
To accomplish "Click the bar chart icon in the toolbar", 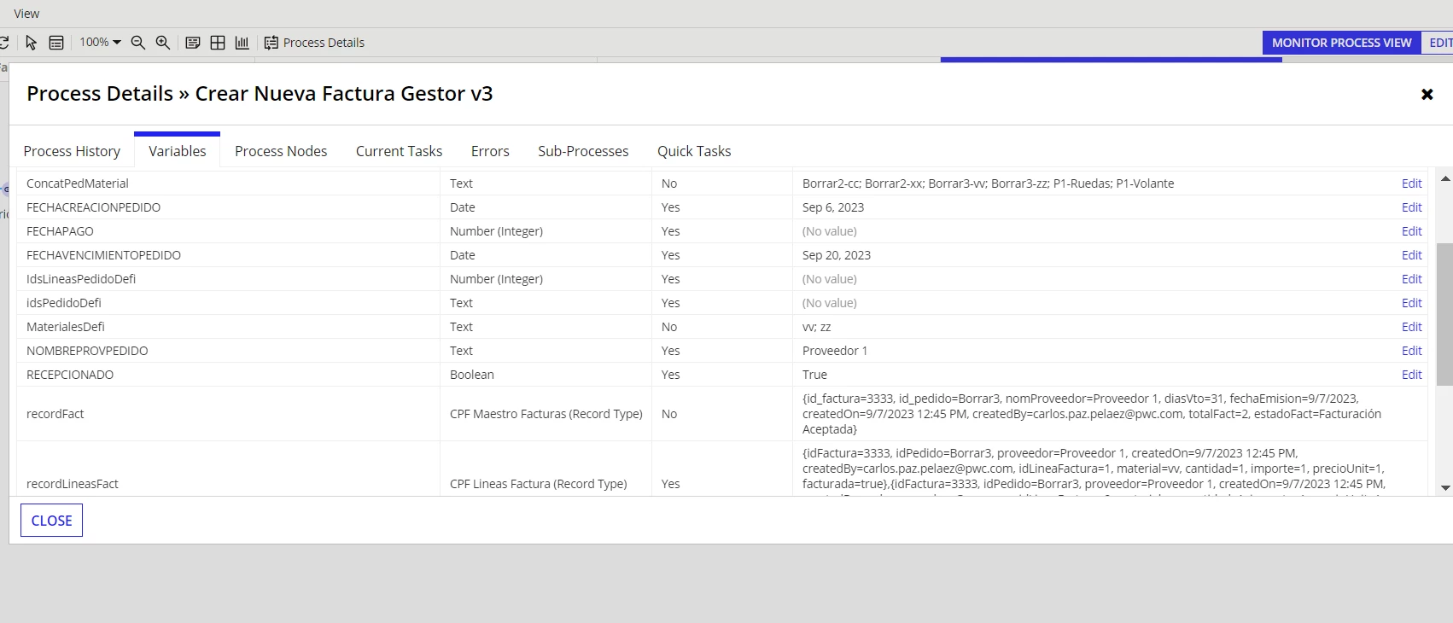I will pos(242,43).
